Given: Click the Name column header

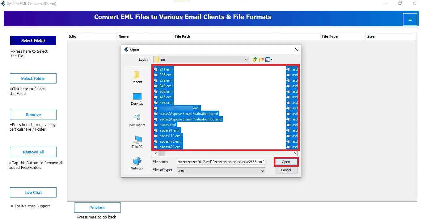Looking at the screenshot, I should [145, 36].
